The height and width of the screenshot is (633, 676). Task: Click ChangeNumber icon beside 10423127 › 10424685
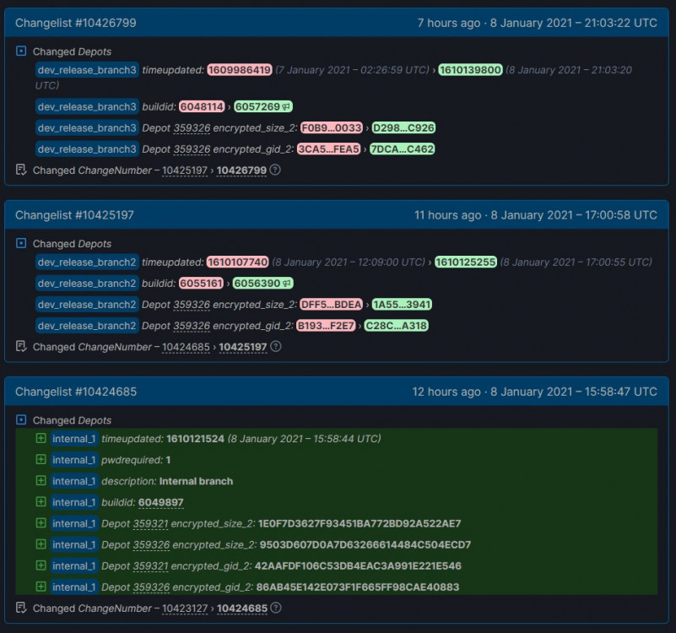pyautogui.click(x=21, y=608)
